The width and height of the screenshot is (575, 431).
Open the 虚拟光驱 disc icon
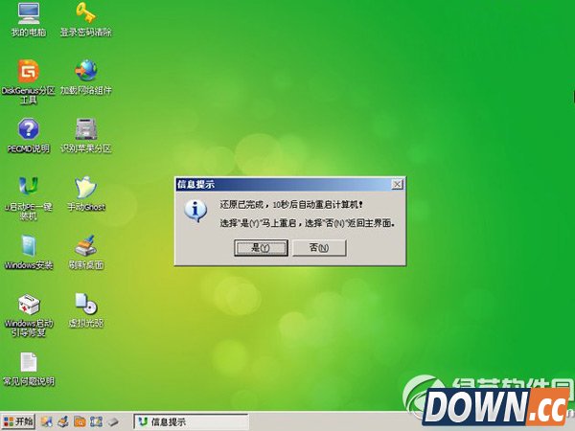[86, 310]
